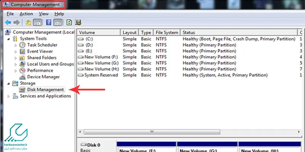305x152 pixels.
Task: Toggle Show/Hide Console Tree toolbar icon
Action: 37,22
